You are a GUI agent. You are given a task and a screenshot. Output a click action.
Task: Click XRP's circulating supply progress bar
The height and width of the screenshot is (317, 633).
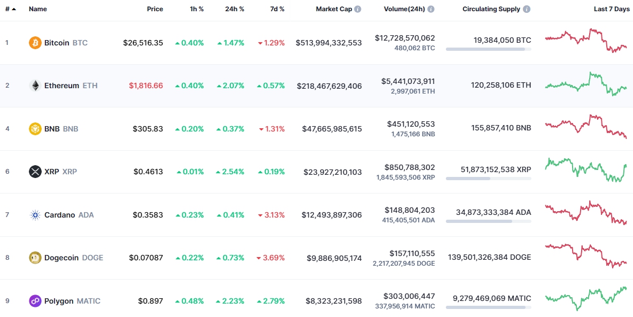489,178
